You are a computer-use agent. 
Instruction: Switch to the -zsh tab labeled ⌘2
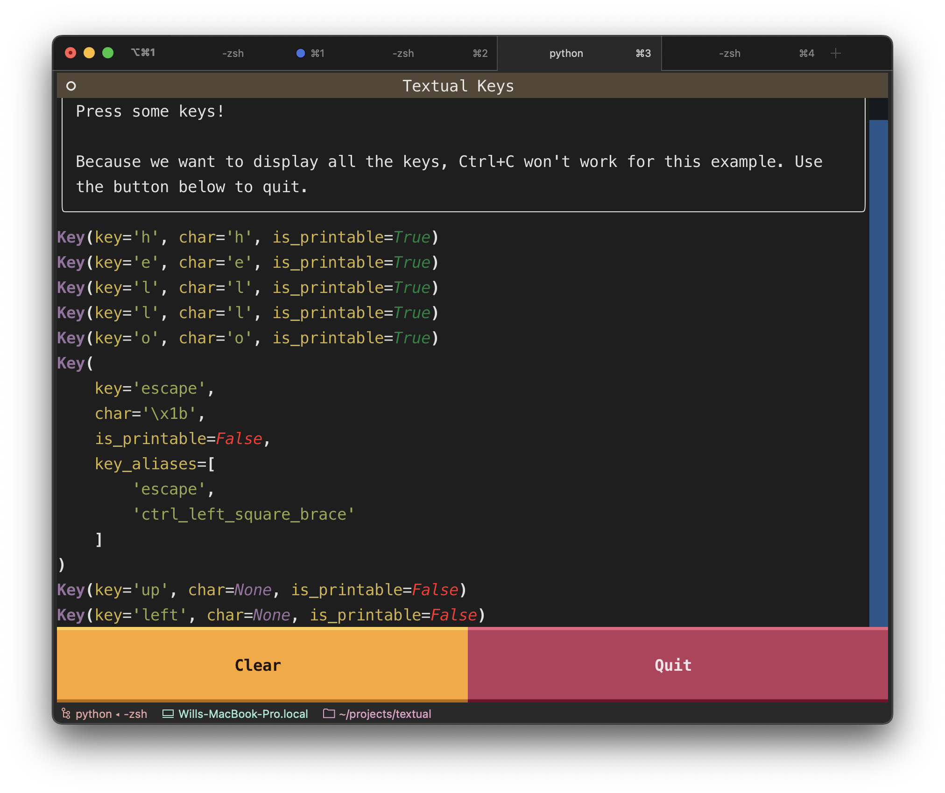pos(403,54)
